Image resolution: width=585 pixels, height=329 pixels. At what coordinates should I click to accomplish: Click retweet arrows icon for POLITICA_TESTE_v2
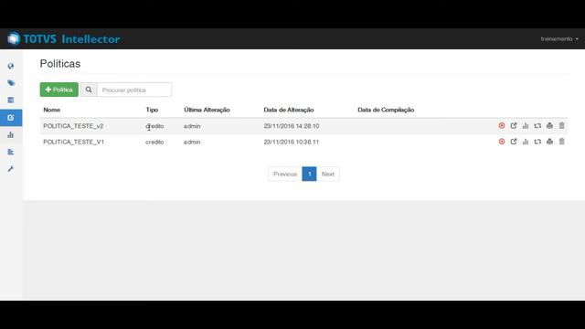[x=537, y=126]
